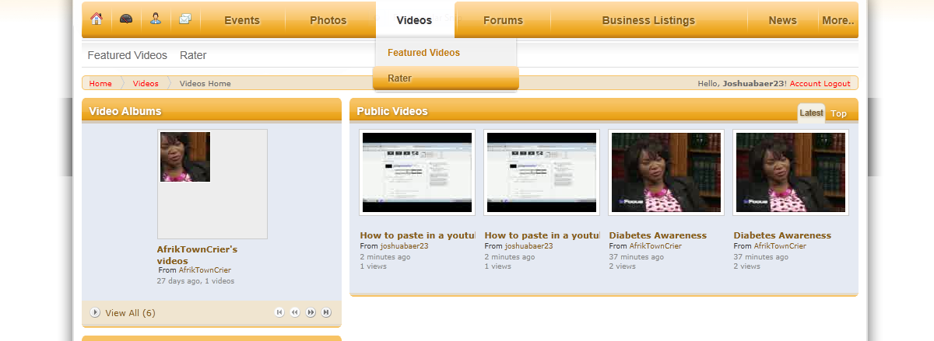Open AfrikTownCrier's videos album thumbnail
The image size is (934, 341).
coord(185,157)
